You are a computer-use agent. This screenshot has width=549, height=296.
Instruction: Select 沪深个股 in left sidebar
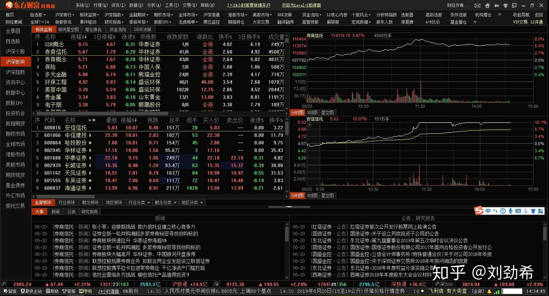15,51
